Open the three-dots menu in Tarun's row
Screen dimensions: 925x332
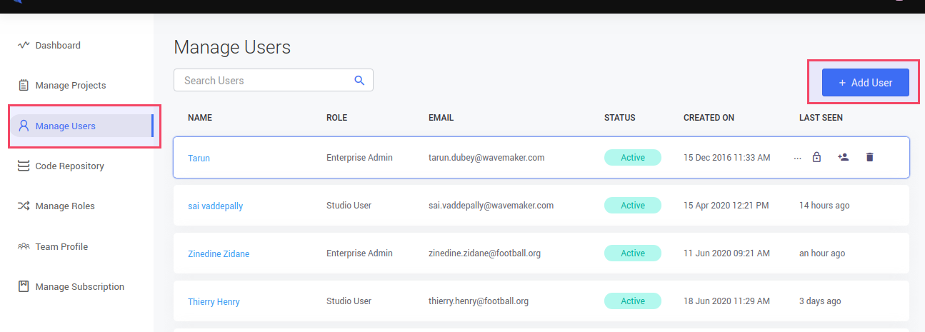[x=797, y=158]
